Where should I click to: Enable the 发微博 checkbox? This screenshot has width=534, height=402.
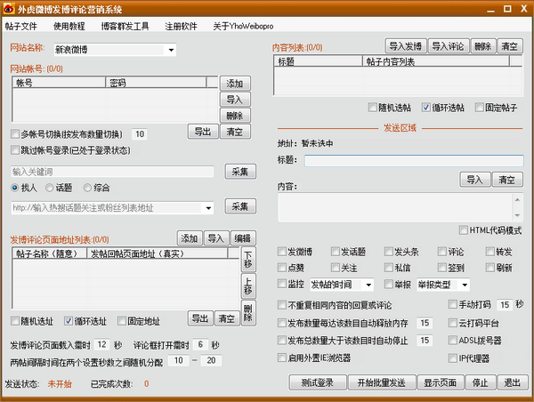click(x=282, y=252)
